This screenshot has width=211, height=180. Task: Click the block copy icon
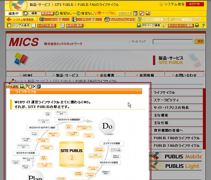pyautogui.click(x=30, y=86)
